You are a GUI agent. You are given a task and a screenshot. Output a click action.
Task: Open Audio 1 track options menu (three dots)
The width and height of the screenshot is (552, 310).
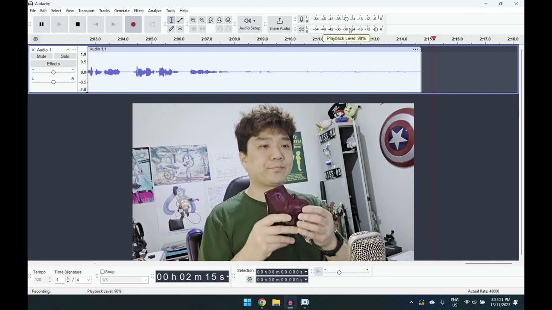point(74,50)
